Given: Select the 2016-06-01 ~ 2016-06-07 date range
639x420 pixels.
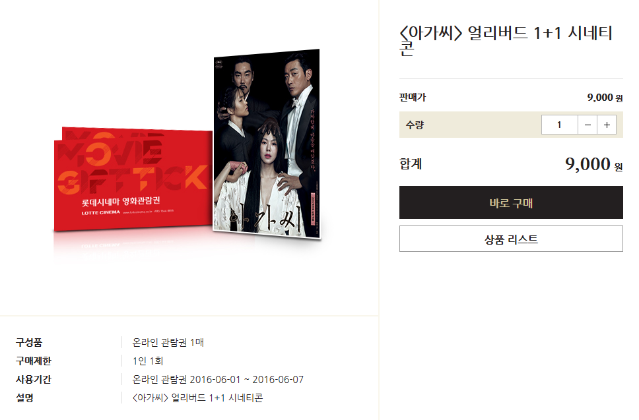Looking at the screenshot, I should pos(246,379).
